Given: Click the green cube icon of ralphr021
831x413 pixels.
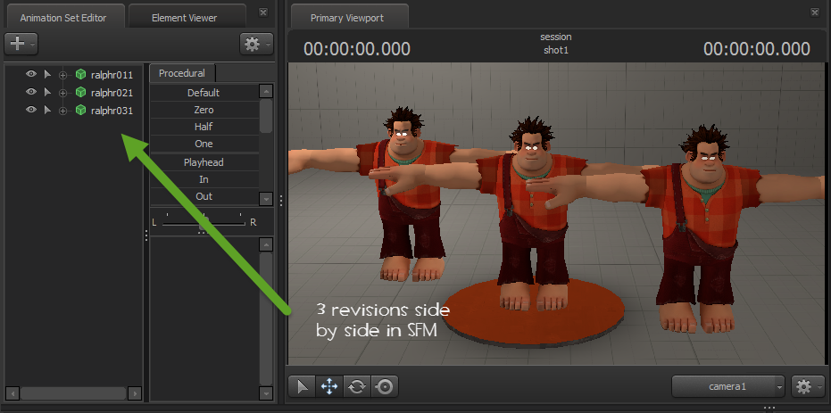Looking at the screenshot, I should (80, 92).
